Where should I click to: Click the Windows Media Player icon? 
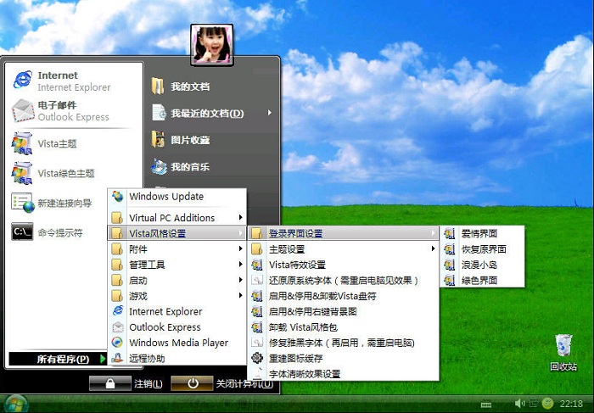tap(118, 343)
